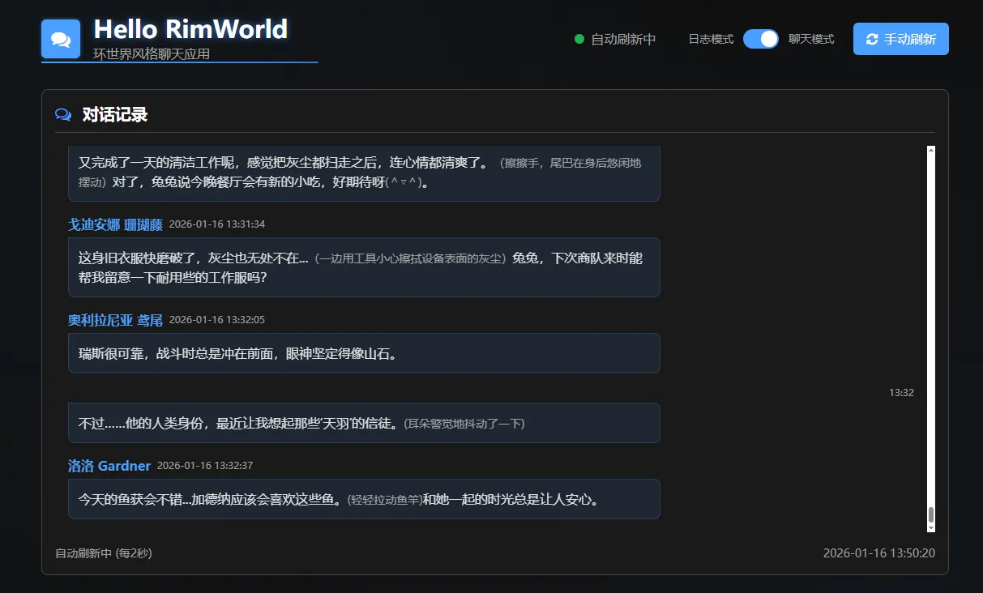Click the Hello RimWorld chat logo icon

point(61,39)
